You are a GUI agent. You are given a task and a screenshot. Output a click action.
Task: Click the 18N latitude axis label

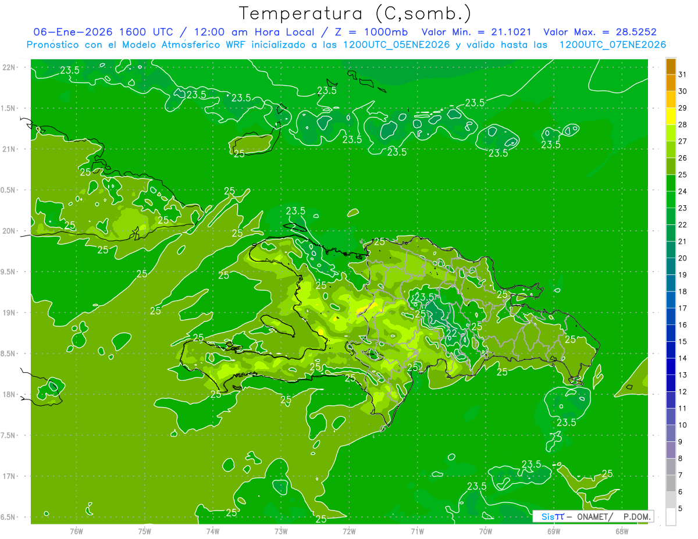[9, 394]
